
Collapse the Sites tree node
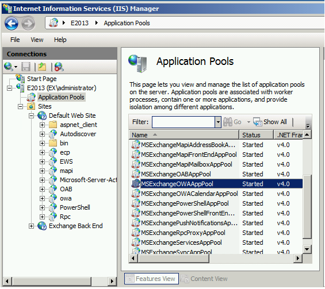20,107
